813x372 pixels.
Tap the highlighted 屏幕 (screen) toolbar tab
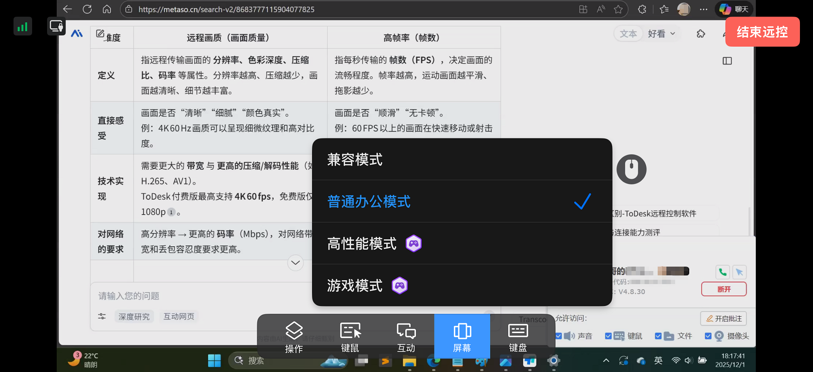tap(462, 337)
